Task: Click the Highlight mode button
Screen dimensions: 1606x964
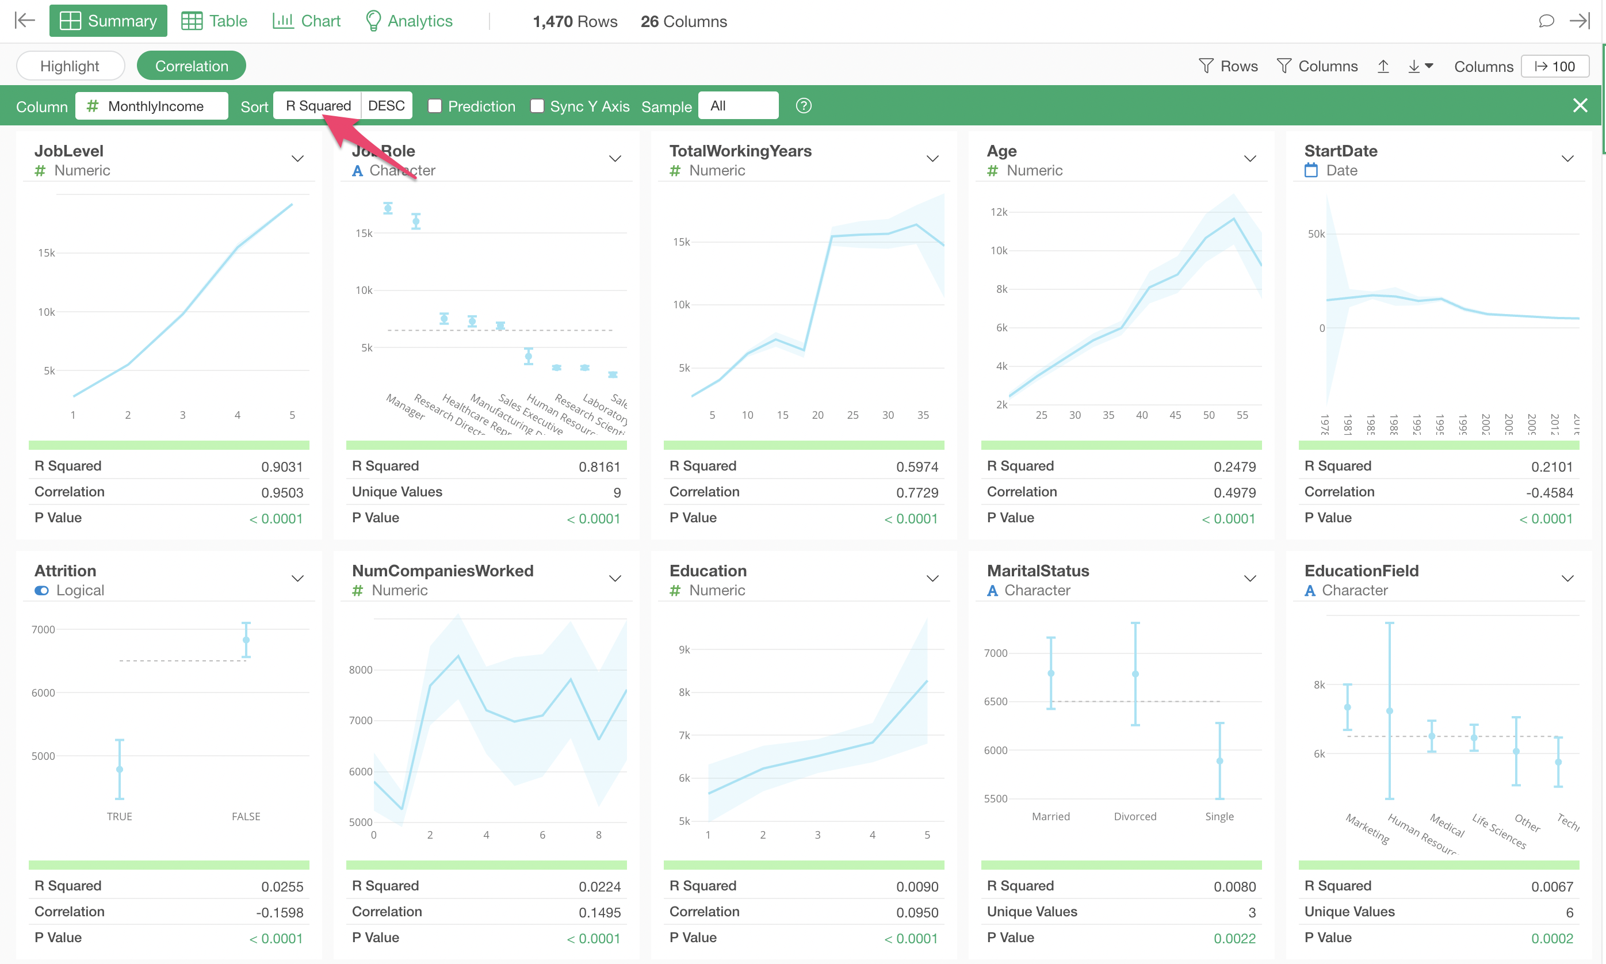Action: click(70, 66)
